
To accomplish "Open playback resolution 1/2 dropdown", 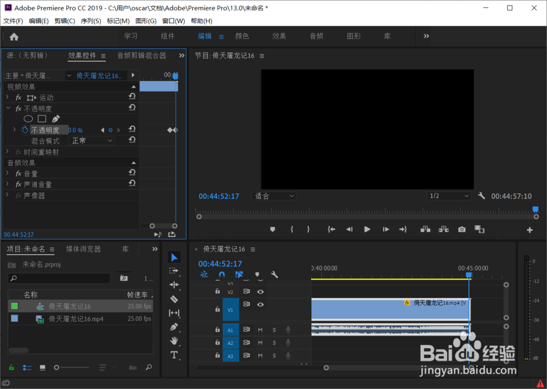I will tap(449, 196).
